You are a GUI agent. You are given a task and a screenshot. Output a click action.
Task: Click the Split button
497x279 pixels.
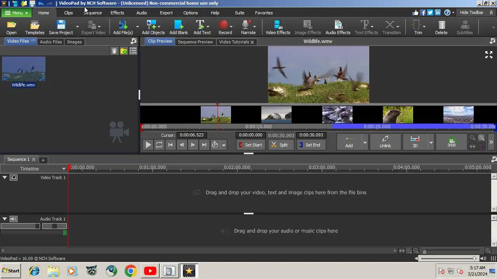pos(280,145)
